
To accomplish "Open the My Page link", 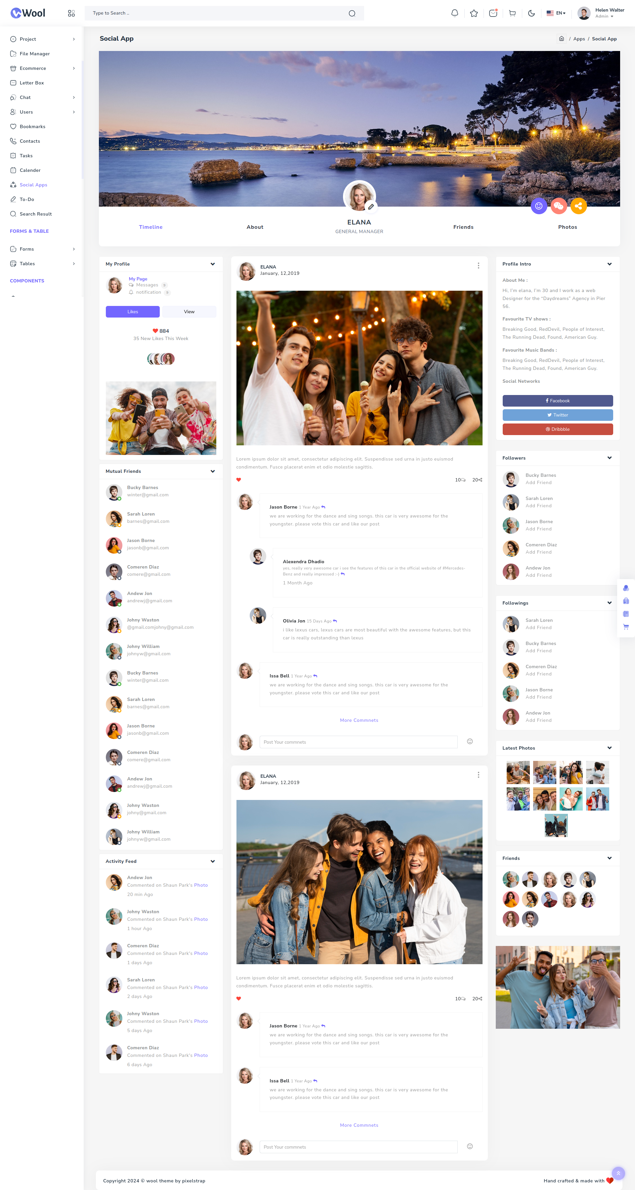I will [x=138, y=279].
